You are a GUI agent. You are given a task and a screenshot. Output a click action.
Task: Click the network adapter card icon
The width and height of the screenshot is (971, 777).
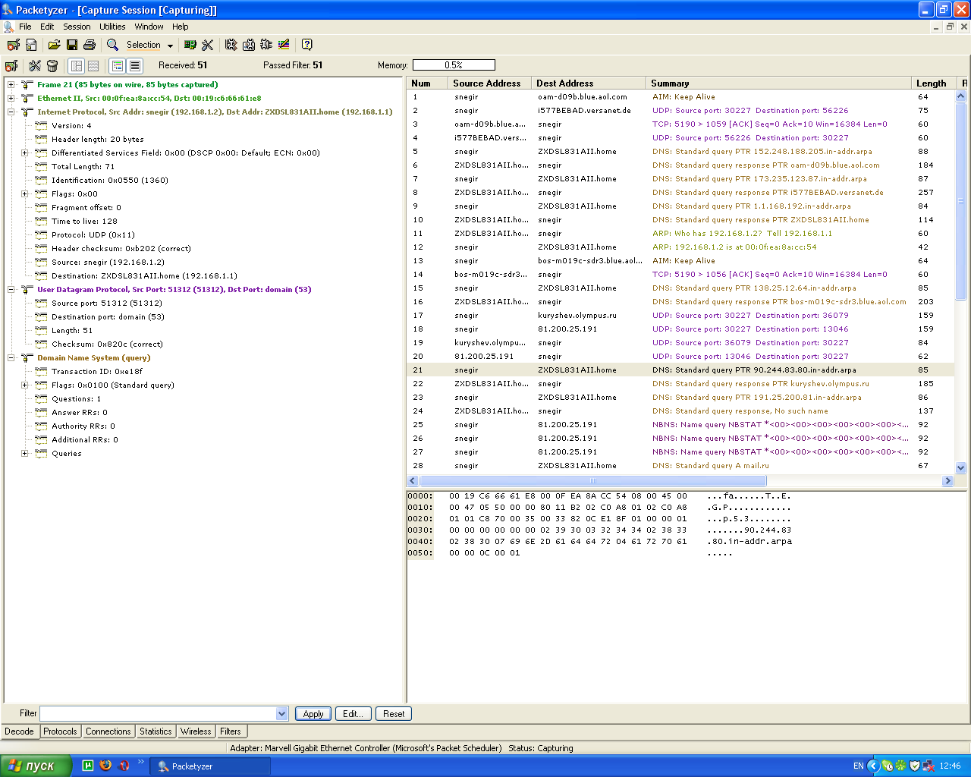point(190,45)
